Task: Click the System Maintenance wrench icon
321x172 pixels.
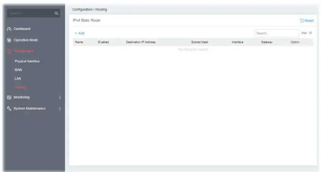Action: coord(9,108)
